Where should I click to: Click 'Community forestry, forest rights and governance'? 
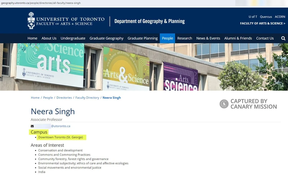coord(73,159)
